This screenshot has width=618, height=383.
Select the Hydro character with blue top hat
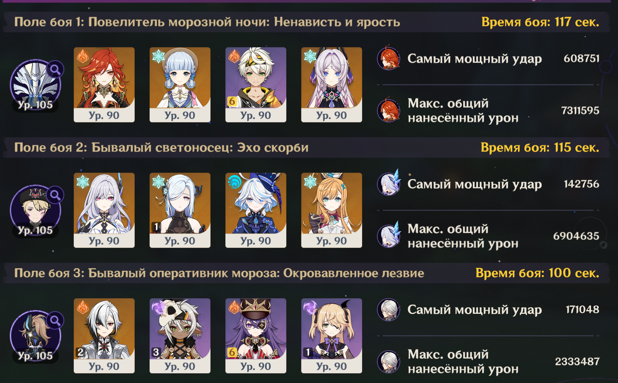pyautogui.click(x=256, y=210)
